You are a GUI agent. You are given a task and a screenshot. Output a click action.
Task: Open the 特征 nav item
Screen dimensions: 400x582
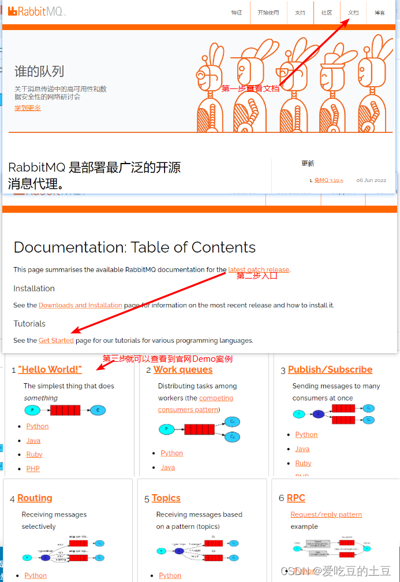[237, 13]
